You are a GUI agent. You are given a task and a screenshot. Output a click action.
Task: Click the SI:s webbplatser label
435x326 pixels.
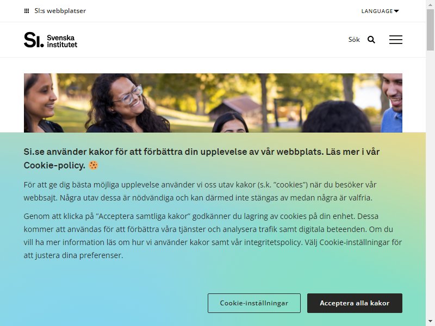pyautogui.click(x=60, y=11)
